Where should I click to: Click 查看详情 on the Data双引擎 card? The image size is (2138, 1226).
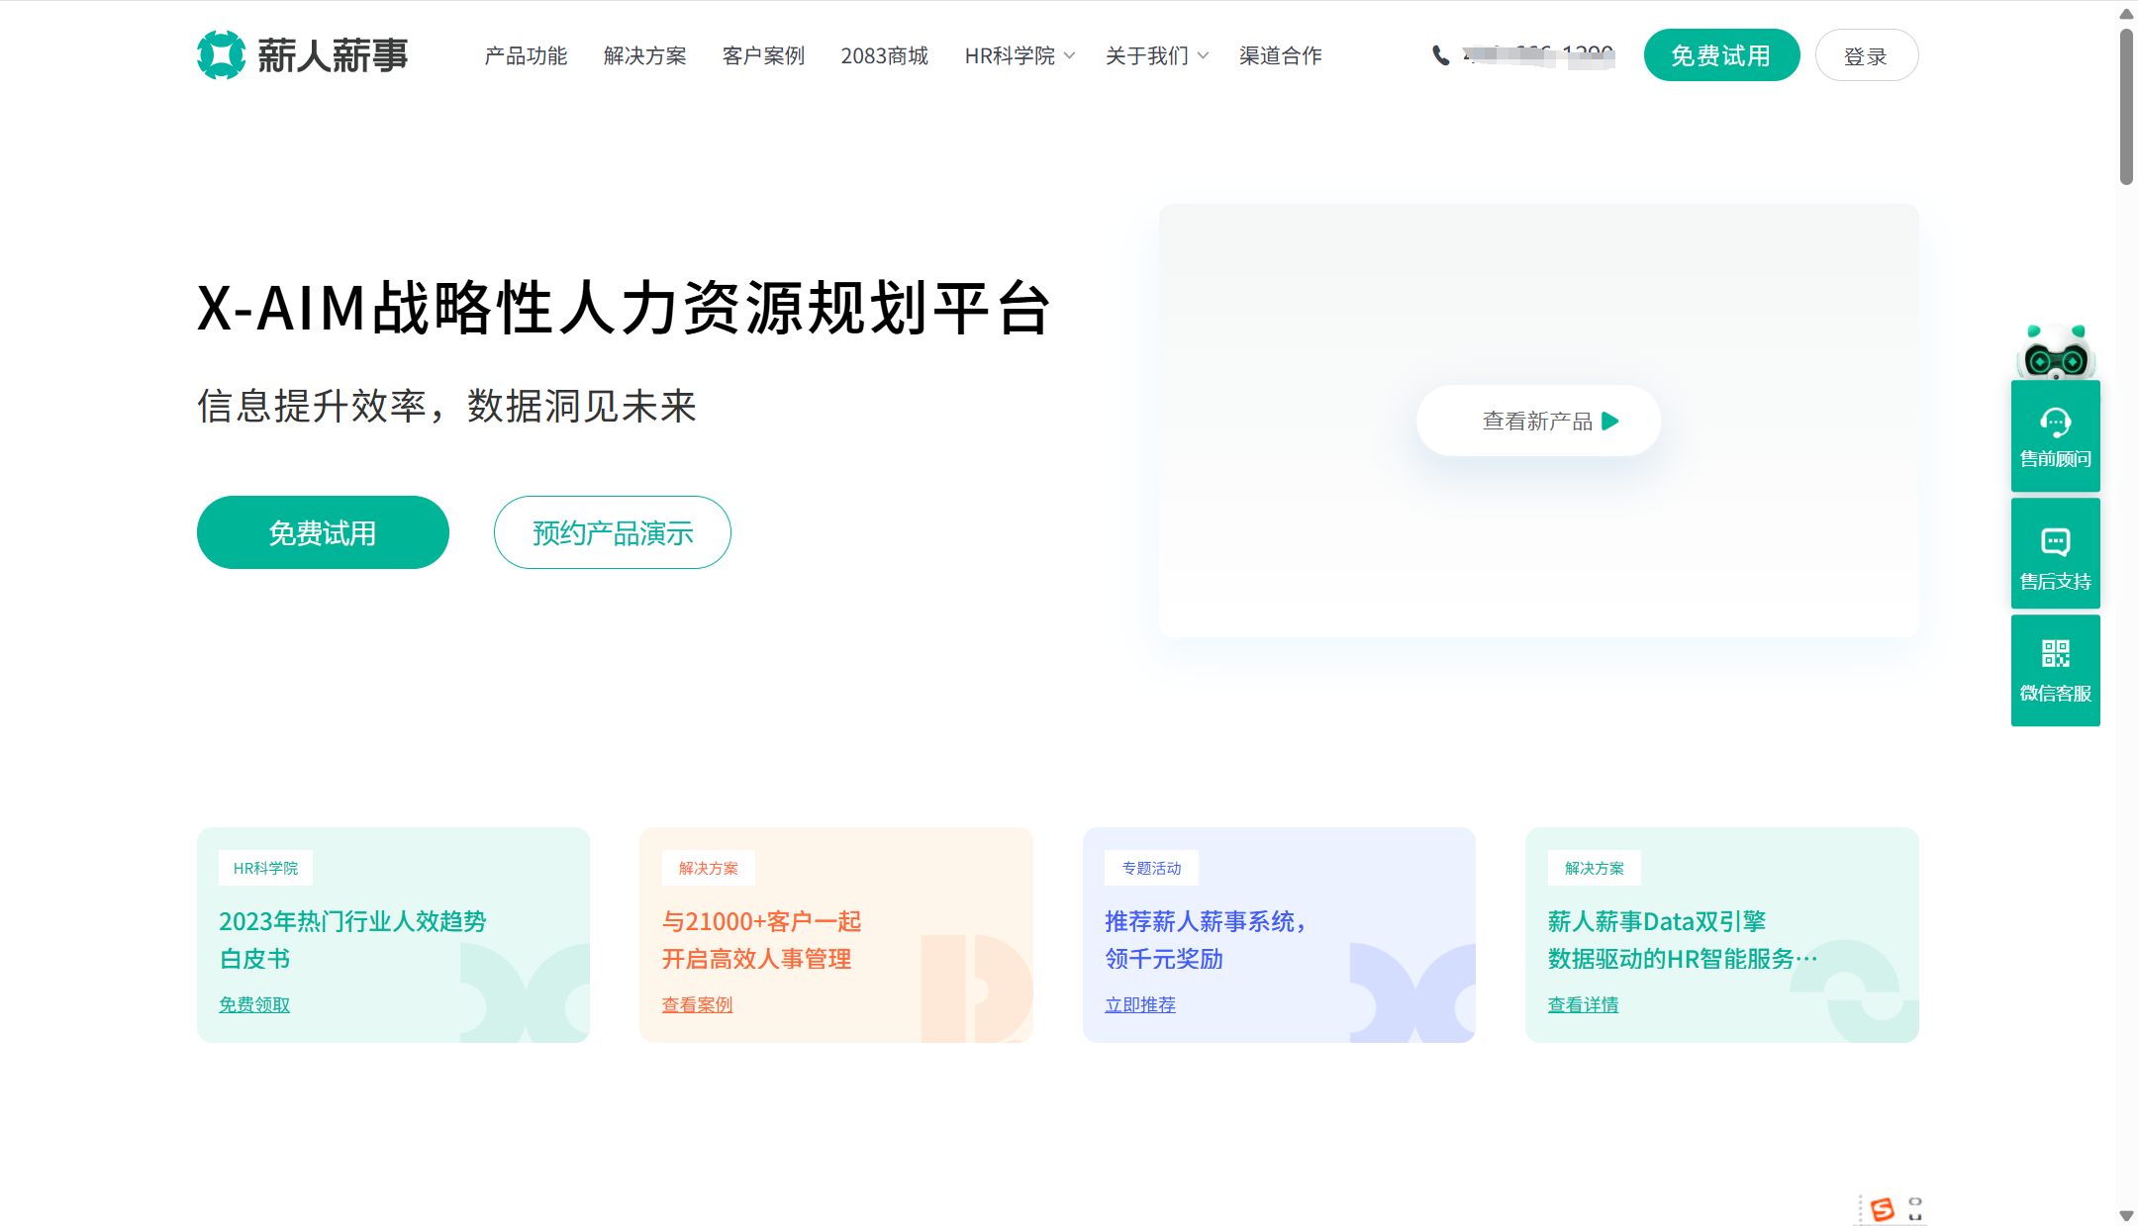(x=1583, y=1004)
